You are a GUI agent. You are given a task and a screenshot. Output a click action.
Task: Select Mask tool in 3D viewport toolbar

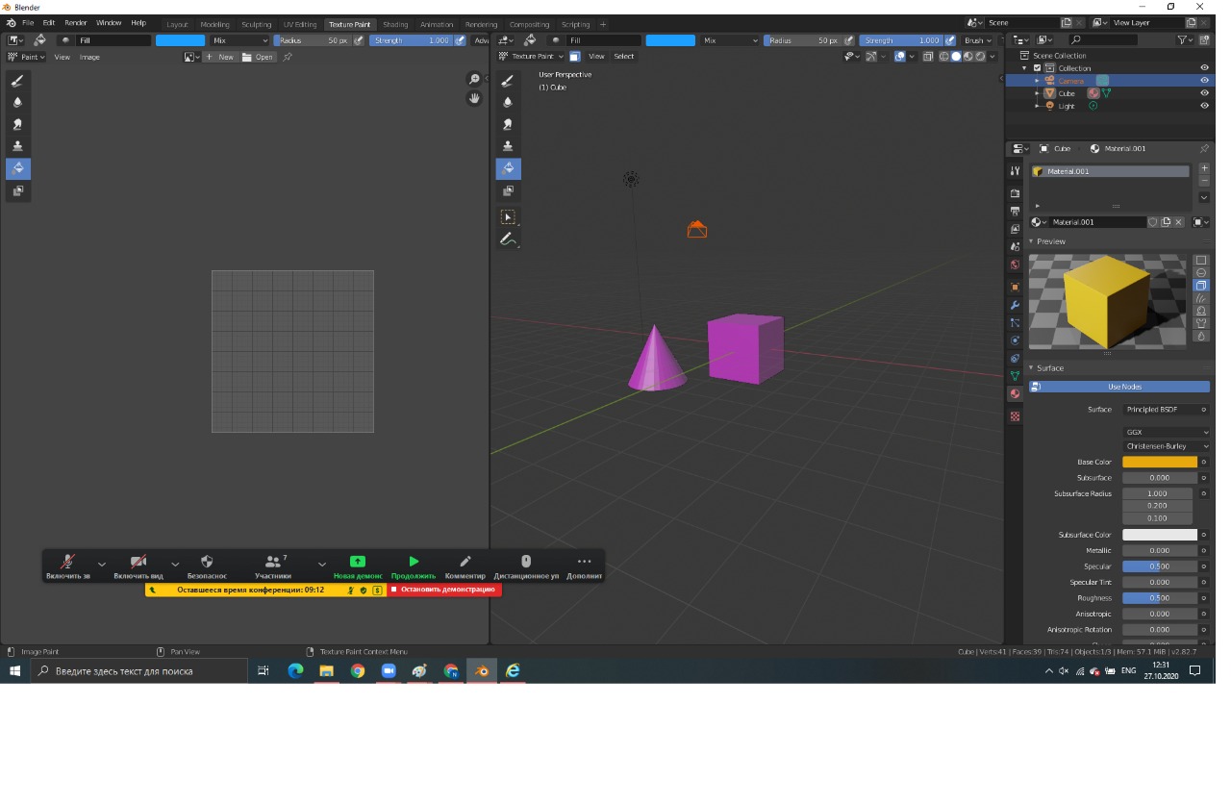508,191
